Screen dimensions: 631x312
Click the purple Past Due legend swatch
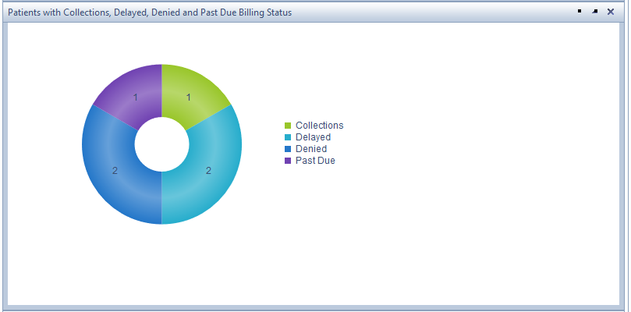tap(288, 161)
